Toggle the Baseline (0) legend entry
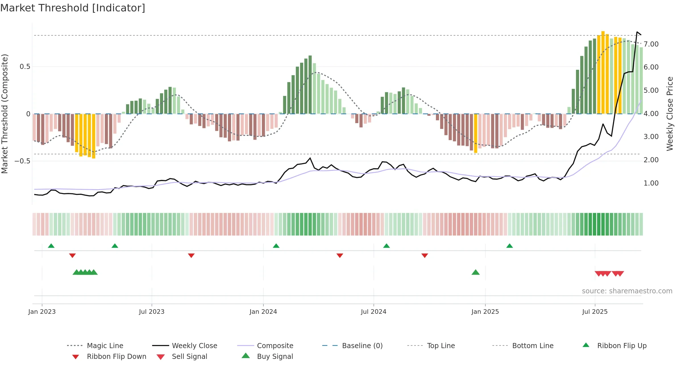 352,346
